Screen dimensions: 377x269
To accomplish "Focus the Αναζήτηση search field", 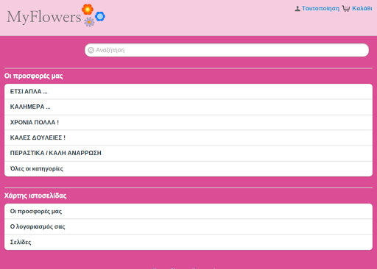I will tap(227, 50).
